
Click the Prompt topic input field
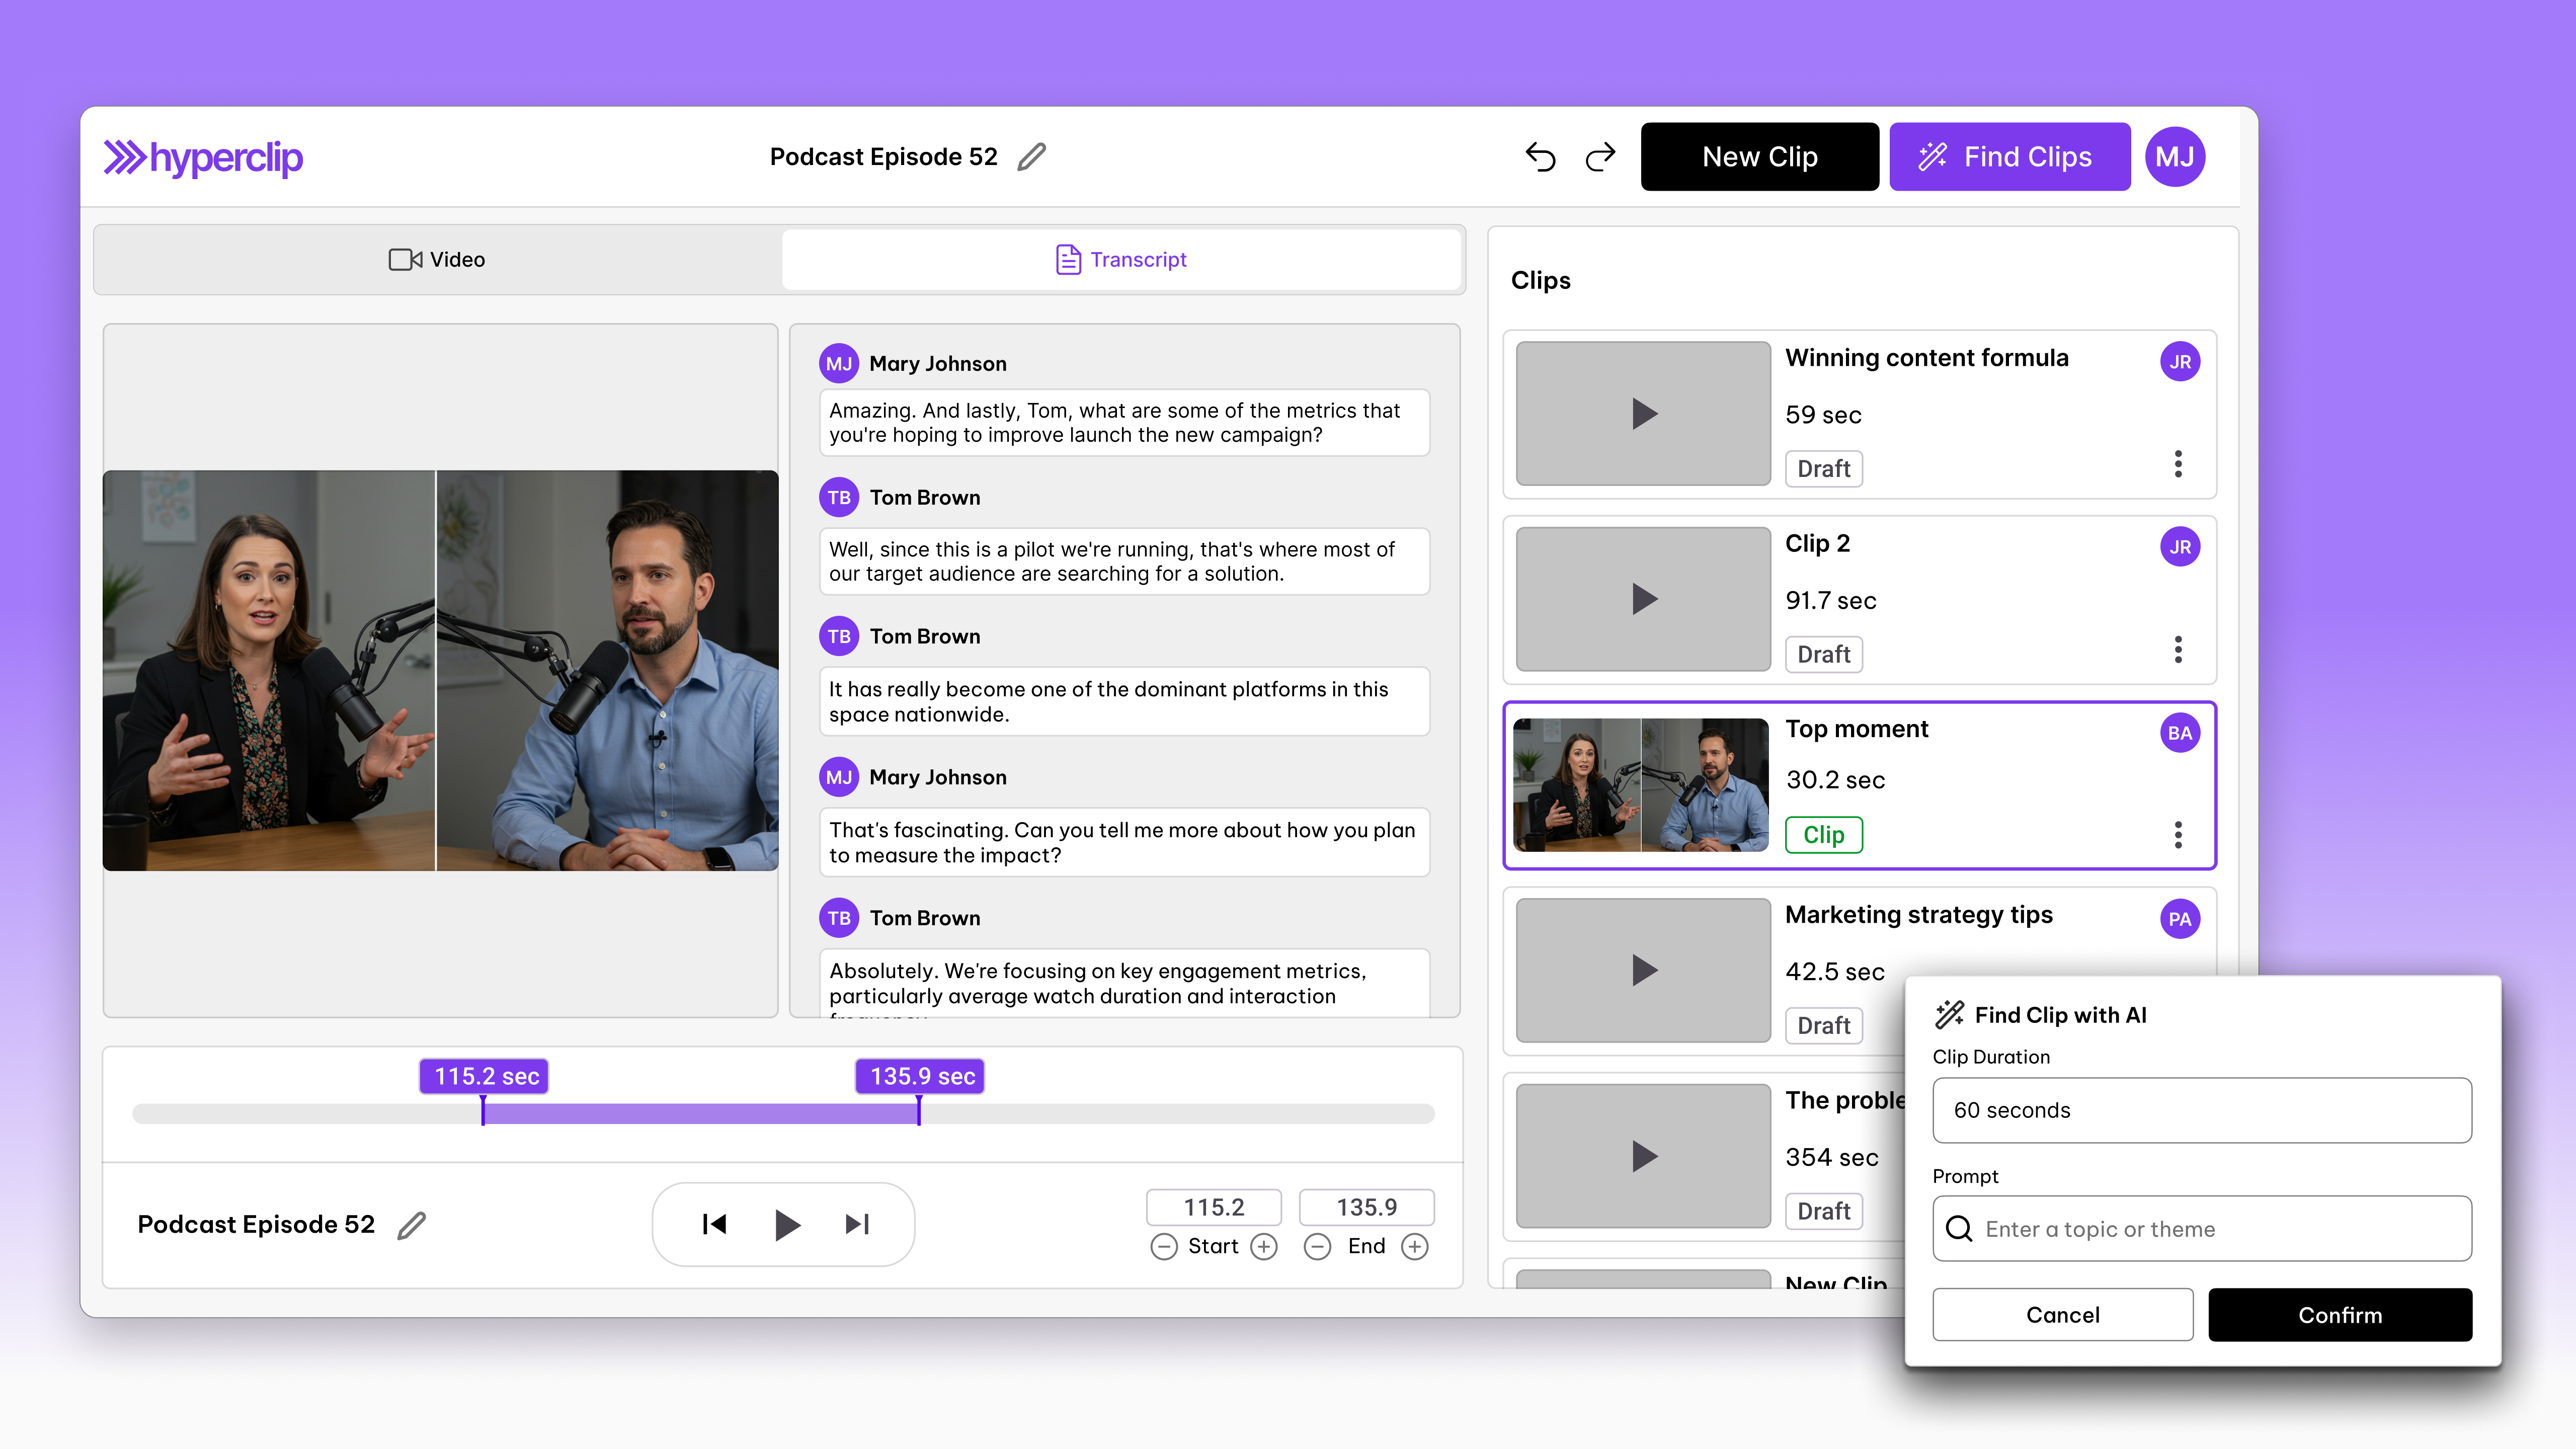(x=2201, y=1229)
